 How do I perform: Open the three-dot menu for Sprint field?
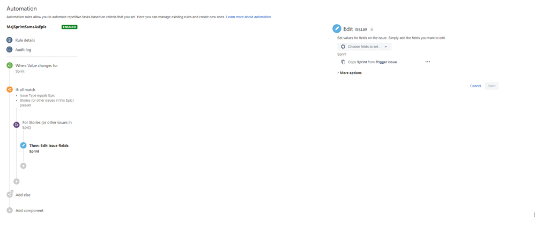point(428,62)
